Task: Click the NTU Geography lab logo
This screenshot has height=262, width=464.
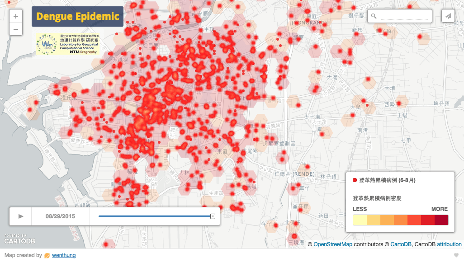Action: pos(68,44)
